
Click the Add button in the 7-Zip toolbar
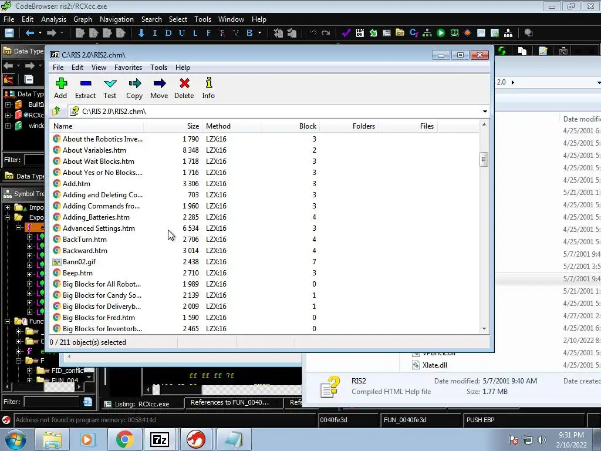coord(60,88)
